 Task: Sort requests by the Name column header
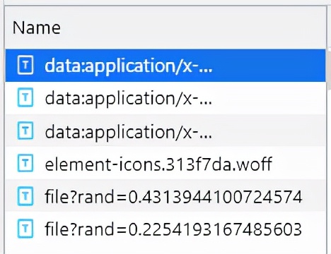click(37, 28)
